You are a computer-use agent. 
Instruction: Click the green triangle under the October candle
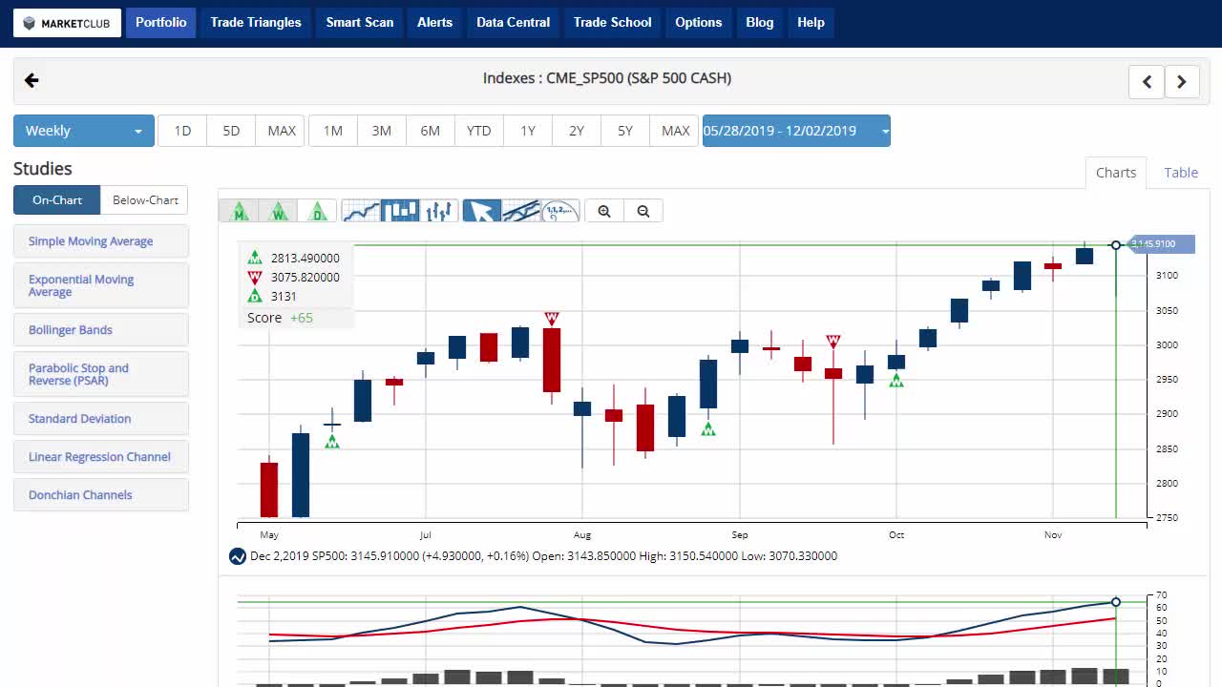click(x=896, y=381)
